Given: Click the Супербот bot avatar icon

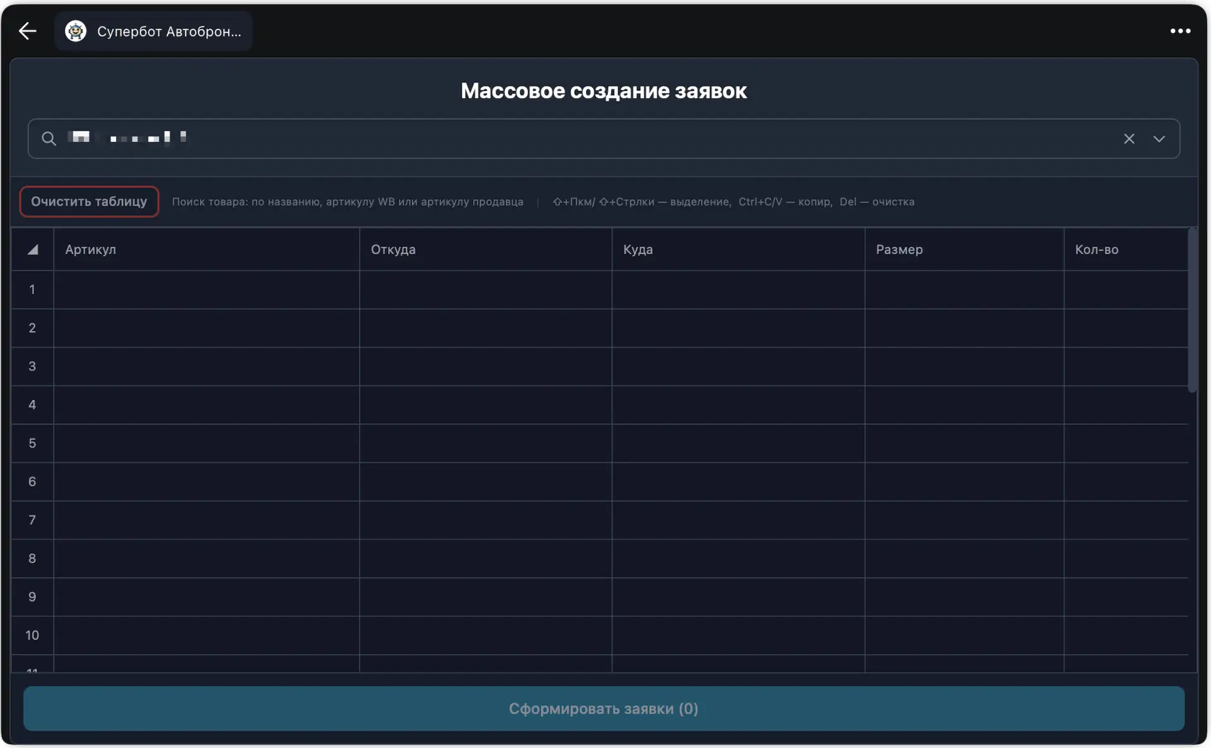Looking at the screenshot, I should (x=76, y=31).
